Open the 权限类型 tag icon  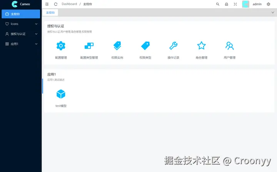coord(145,46)
